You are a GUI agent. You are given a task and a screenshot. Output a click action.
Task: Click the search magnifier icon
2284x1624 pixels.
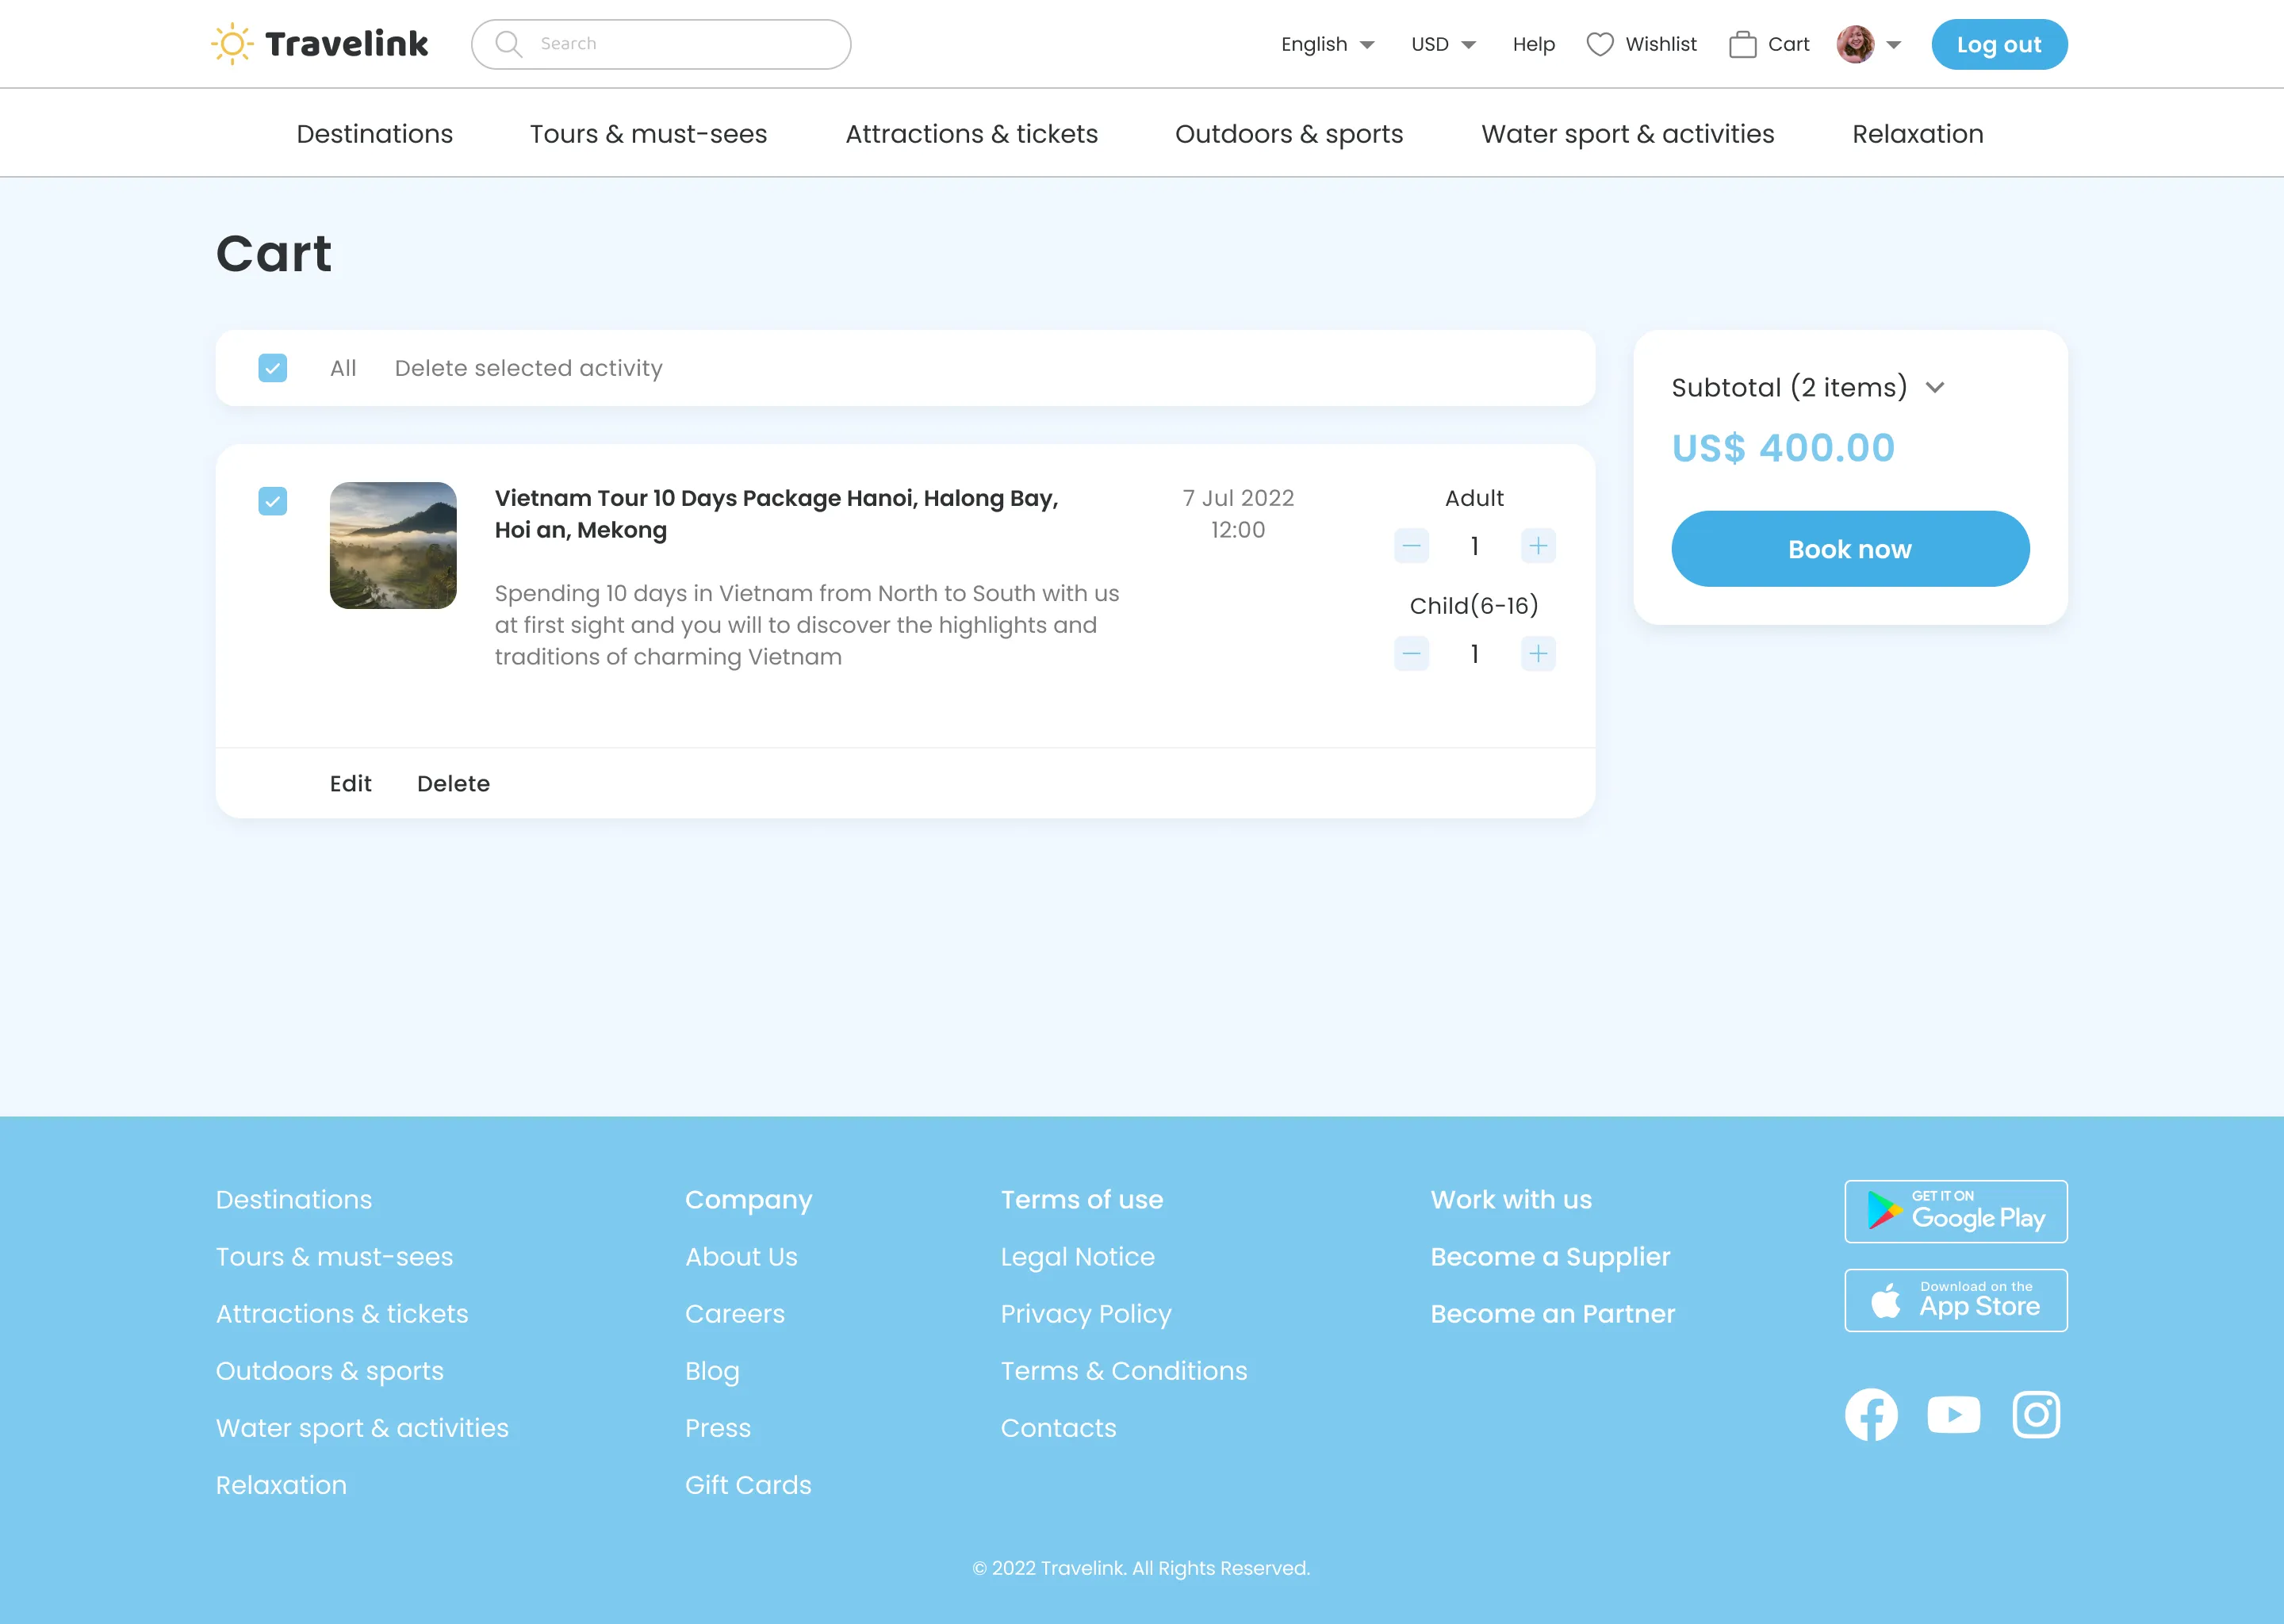(508, 43)
